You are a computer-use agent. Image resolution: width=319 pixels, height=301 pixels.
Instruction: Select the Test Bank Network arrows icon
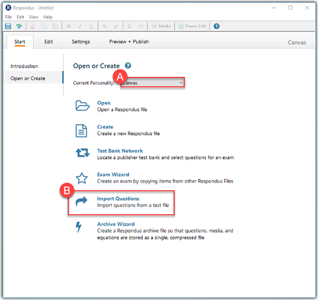click(82, 153)
